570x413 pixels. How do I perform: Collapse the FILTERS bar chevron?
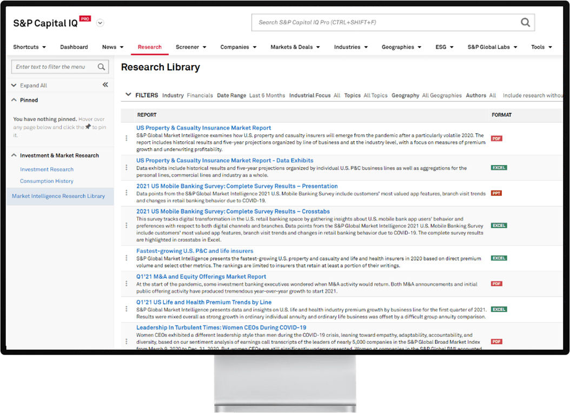pyautogui.click(x=128, y=95)
